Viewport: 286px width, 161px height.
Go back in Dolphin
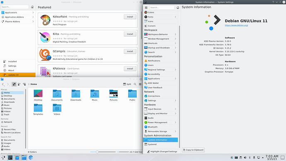[3, 84]
